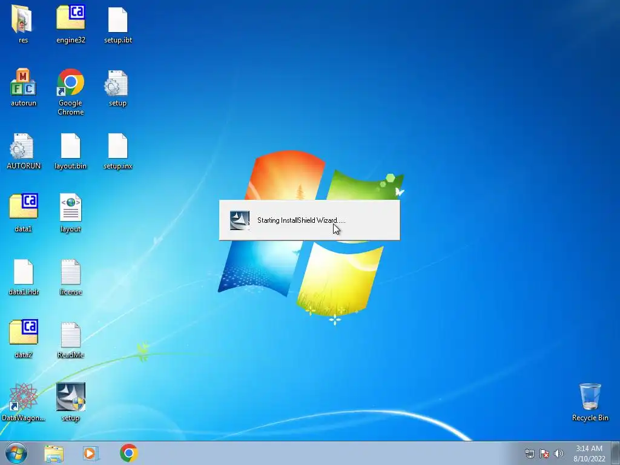The image size is (620, 465).
Task: Launch Chrome from the taskbar
Action: tap(129, 453)
